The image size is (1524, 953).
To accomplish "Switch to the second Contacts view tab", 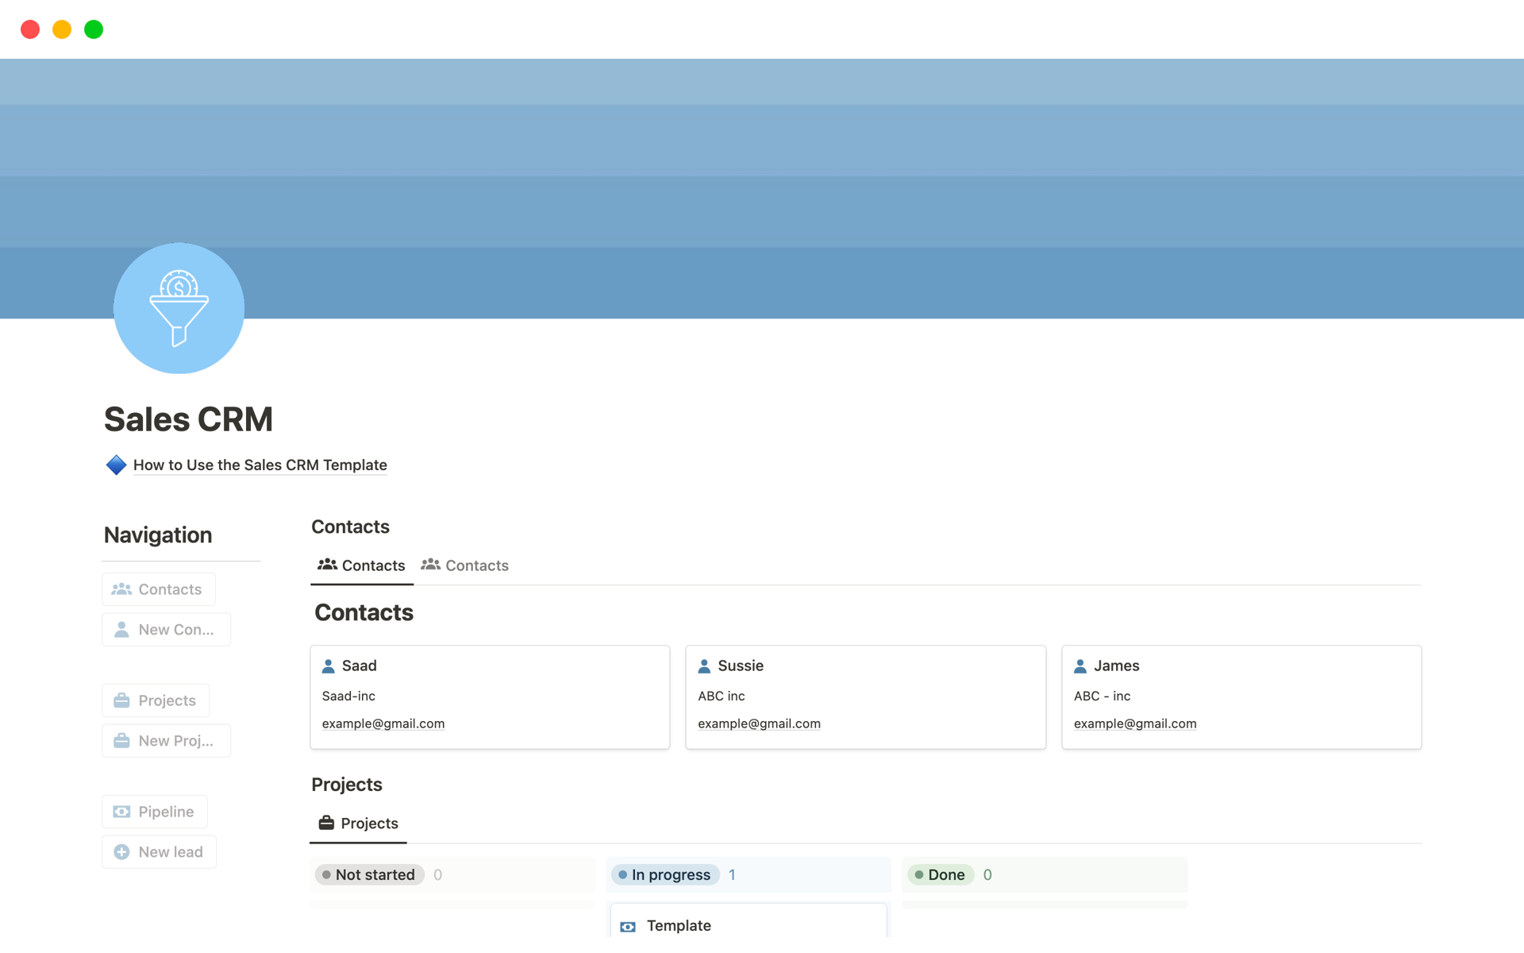I will [x=465, y=565].
